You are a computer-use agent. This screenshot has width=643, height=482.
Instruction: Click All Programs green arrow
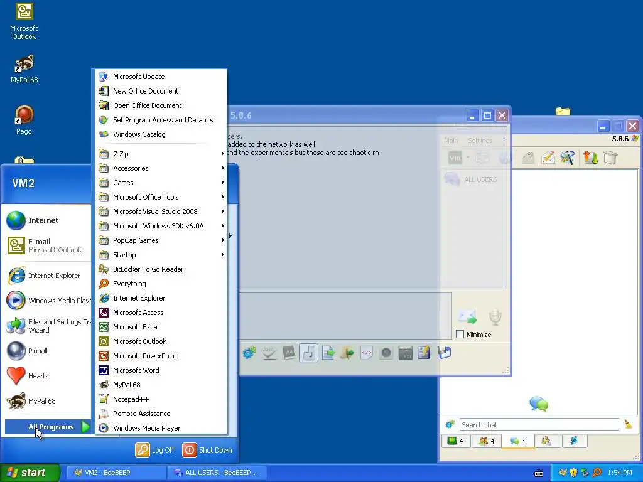pyautogui.click(x=85, y=427)
